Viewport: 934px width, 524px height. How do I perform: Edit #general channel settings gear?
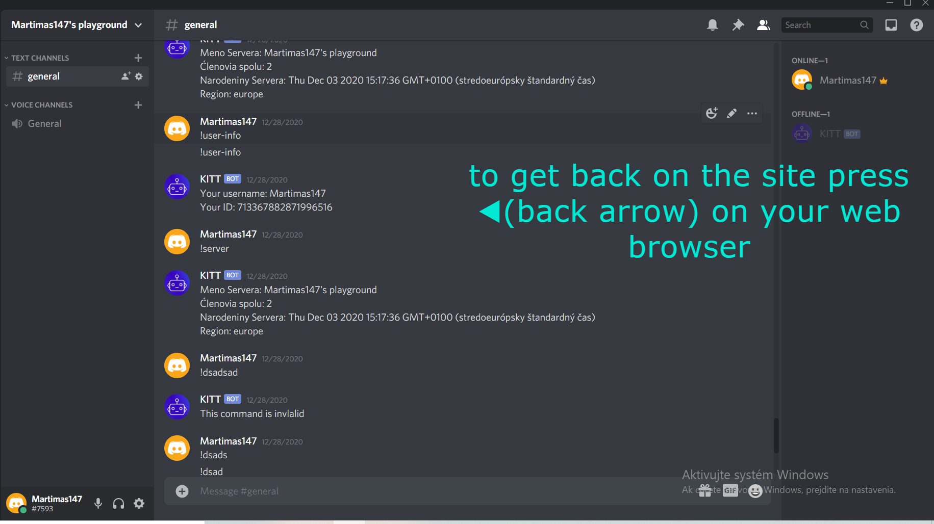click(x=139, y=76)
